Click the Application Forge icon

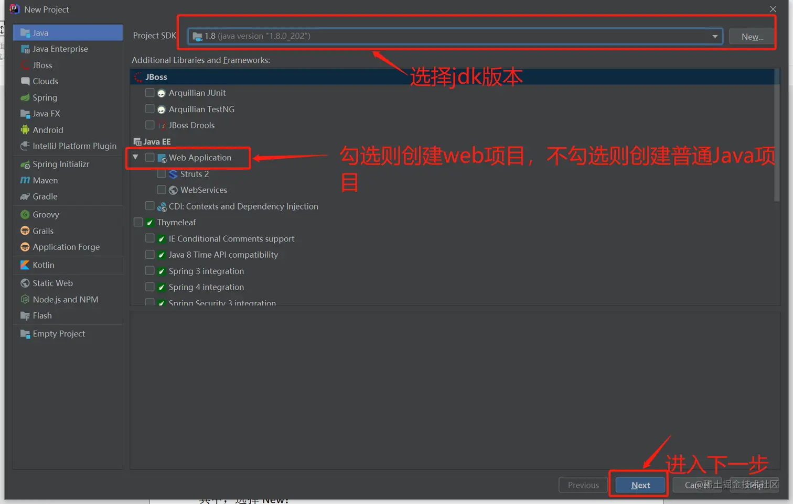pos(25,247)
